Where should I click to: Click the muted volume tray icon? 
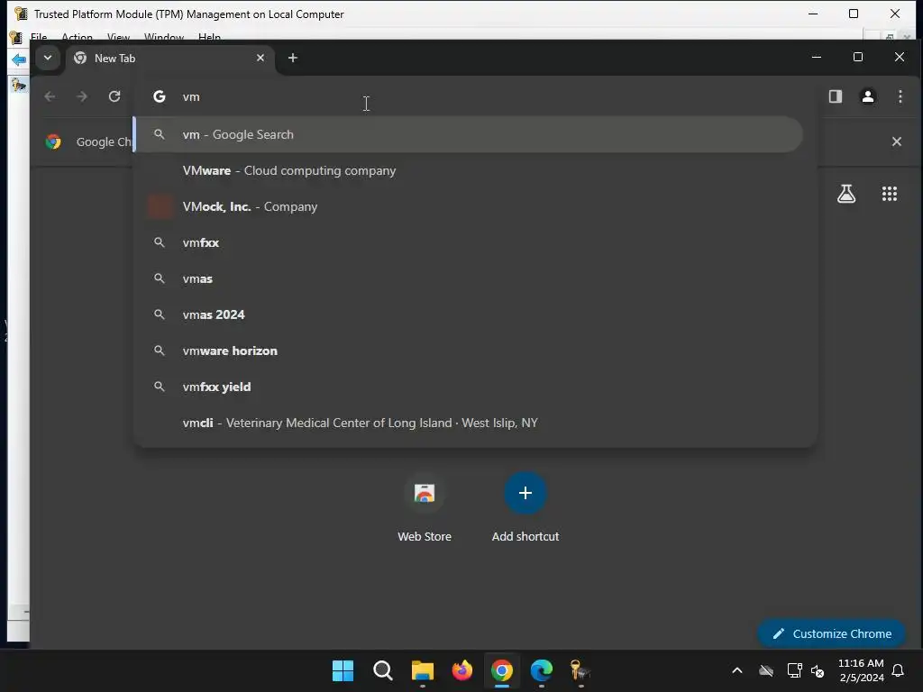click(x=818, y=670)
